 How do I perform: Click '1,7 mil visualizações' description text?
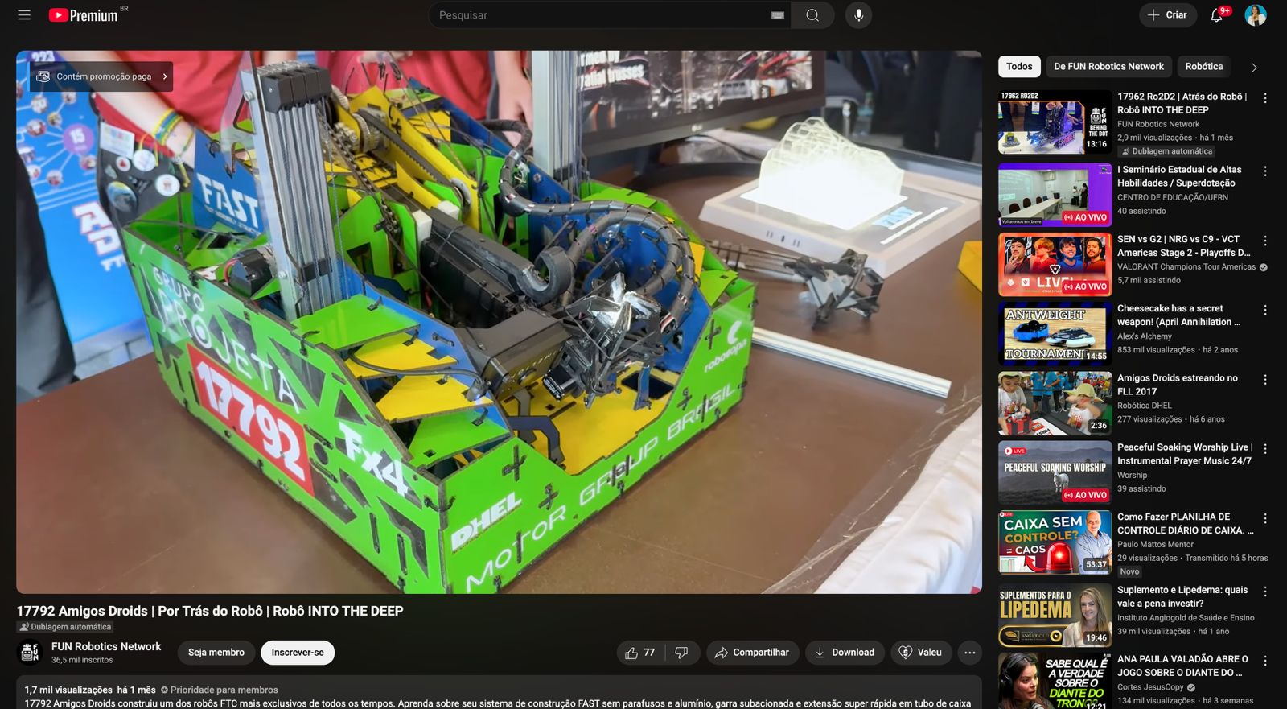pyautogui.click(x=68, y=690)
